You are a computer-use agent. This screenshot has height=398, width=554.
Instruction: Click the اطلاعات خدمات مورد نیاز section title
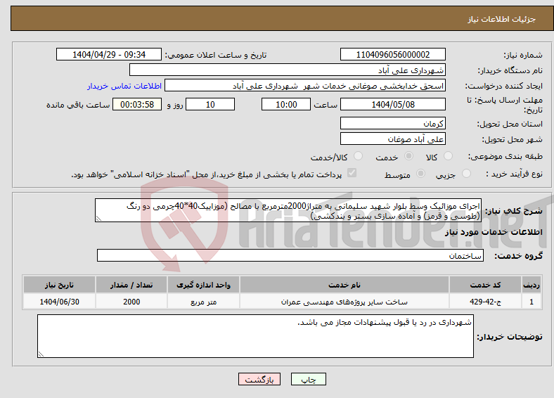coord(494,232)
